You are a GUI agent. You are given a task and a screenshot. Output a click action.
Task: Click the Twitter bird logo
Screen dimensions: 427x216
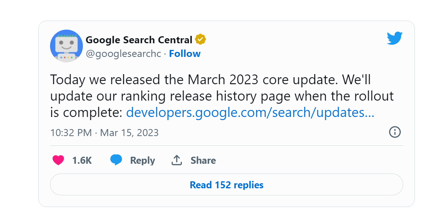(395, 38)
